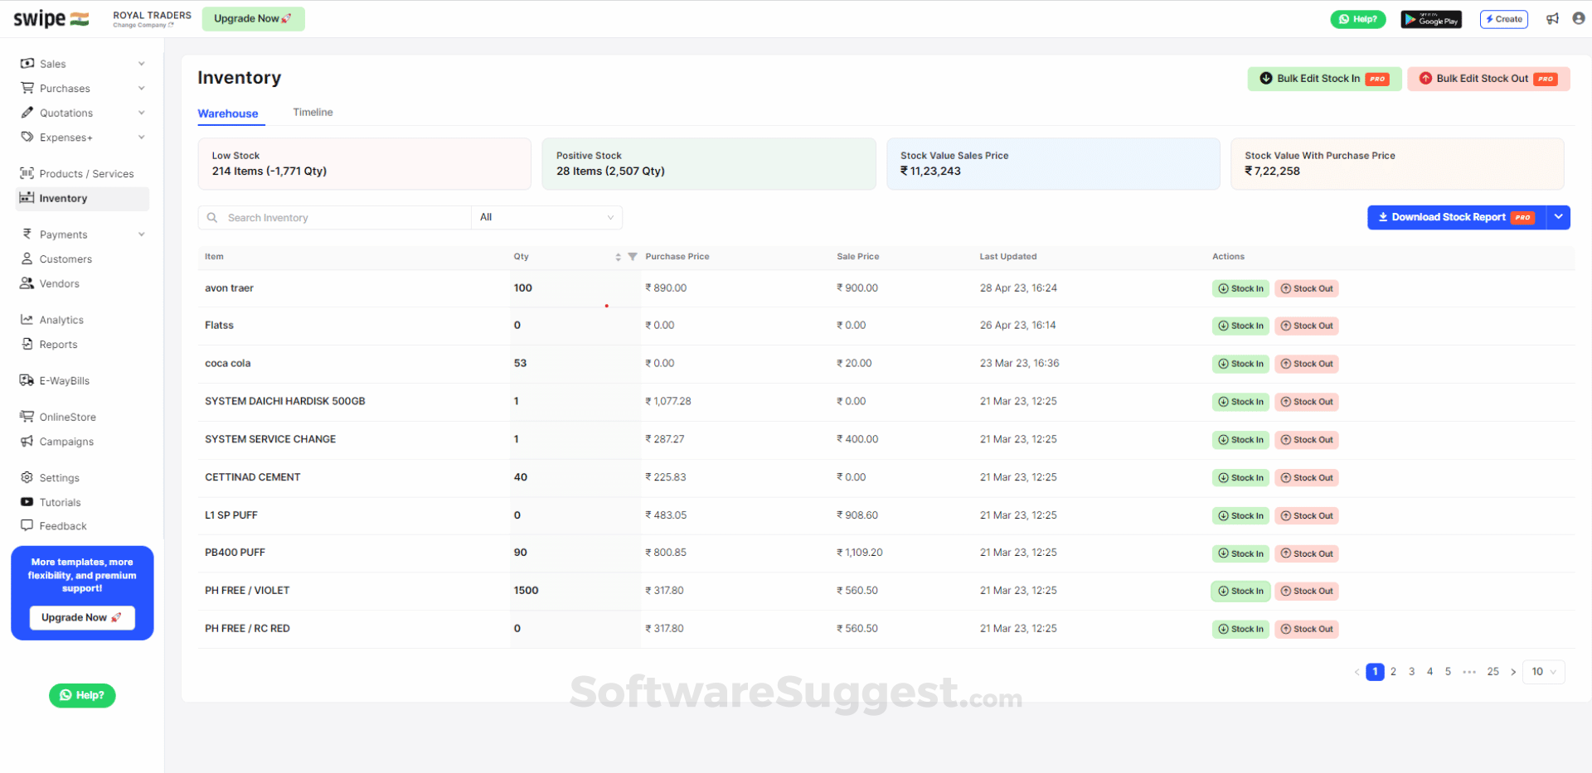Open the Feedback section

pyautogui.click(x=61, y=525)
